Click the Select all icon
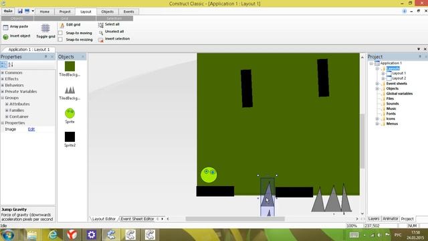This screenshot has width=428, height=241. 101,25
